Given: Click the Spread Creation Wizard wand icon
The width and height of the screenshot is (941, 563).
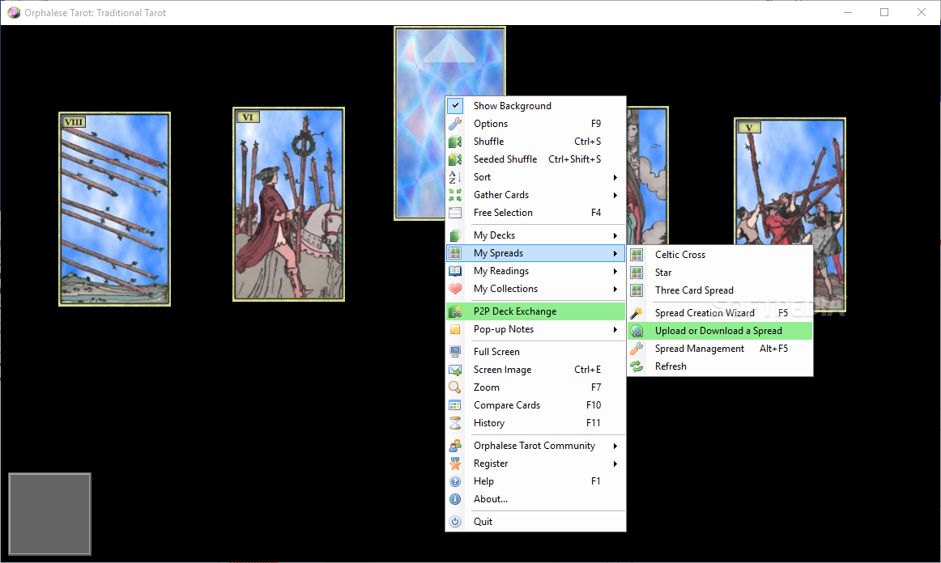Looking at the screenshot, I should pyautogui.click(x=637, y=313).
